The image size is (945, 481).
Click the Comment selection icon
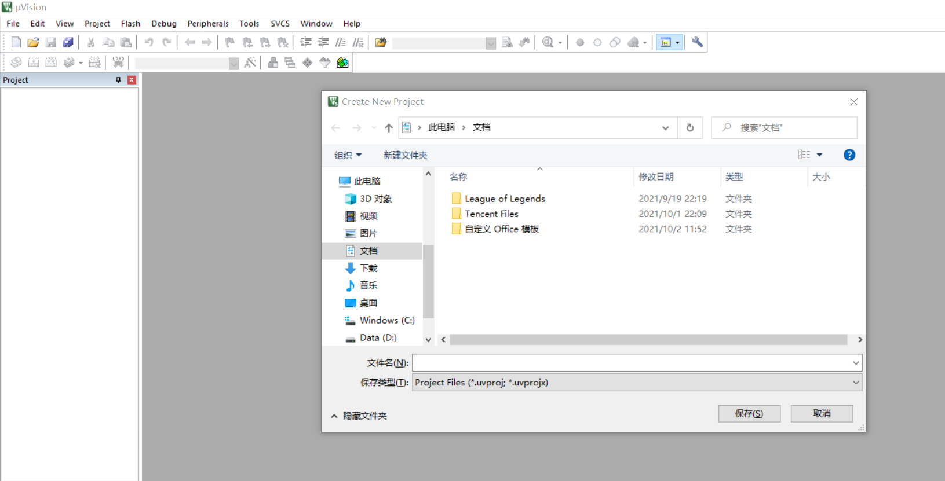[x=341, y=42]
